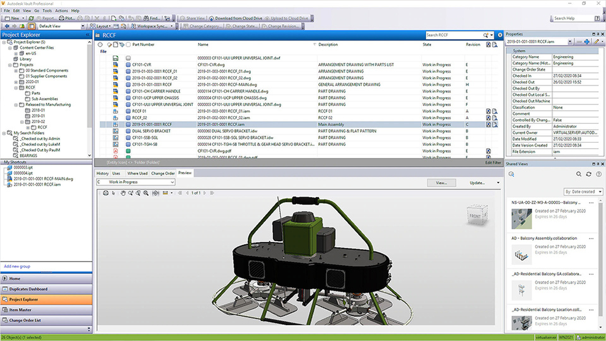Collapse the My Search Folders node
This screenshot has height=341, width=606.
(4, 133)
